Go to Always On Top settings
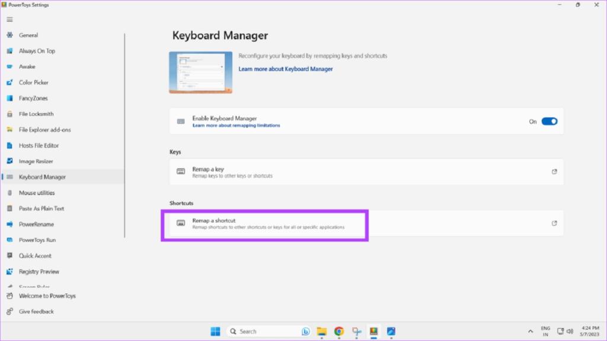 click(63, 51)
